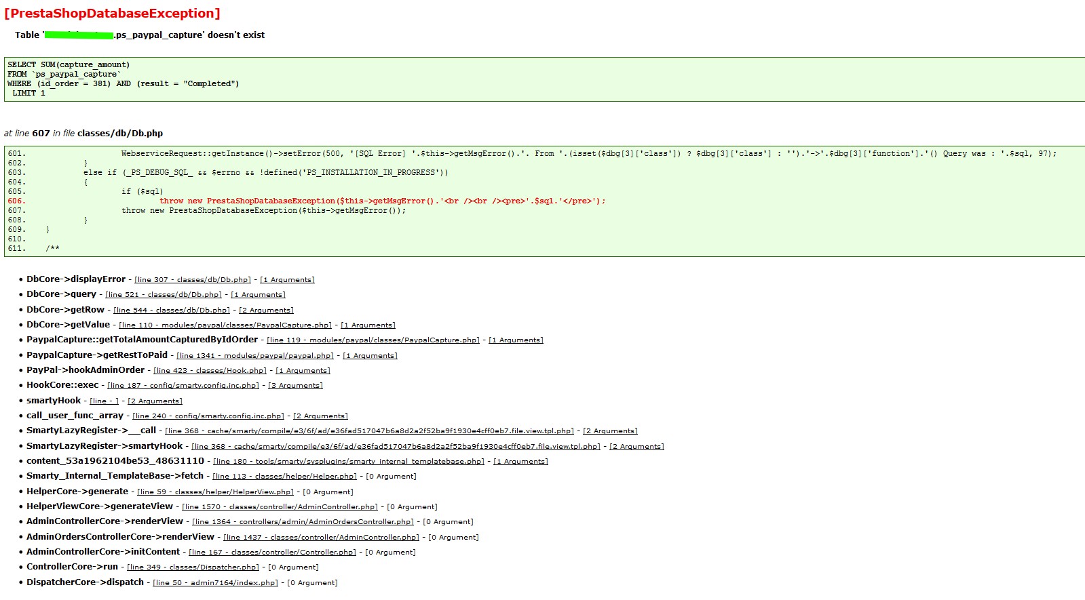
Task: Show '2 Arguments' for DbCore->getRow
Action: click(x=266, y=311)
